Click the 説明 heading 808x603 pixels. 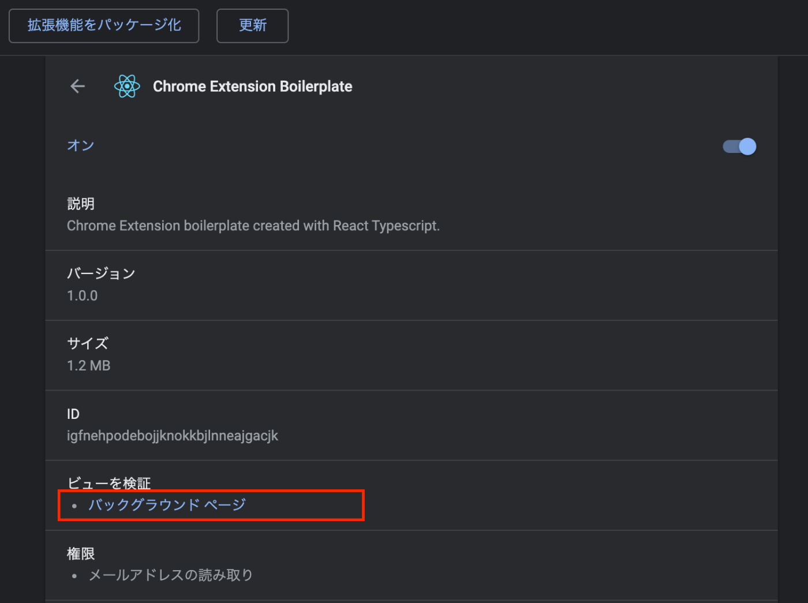(81, 204)
